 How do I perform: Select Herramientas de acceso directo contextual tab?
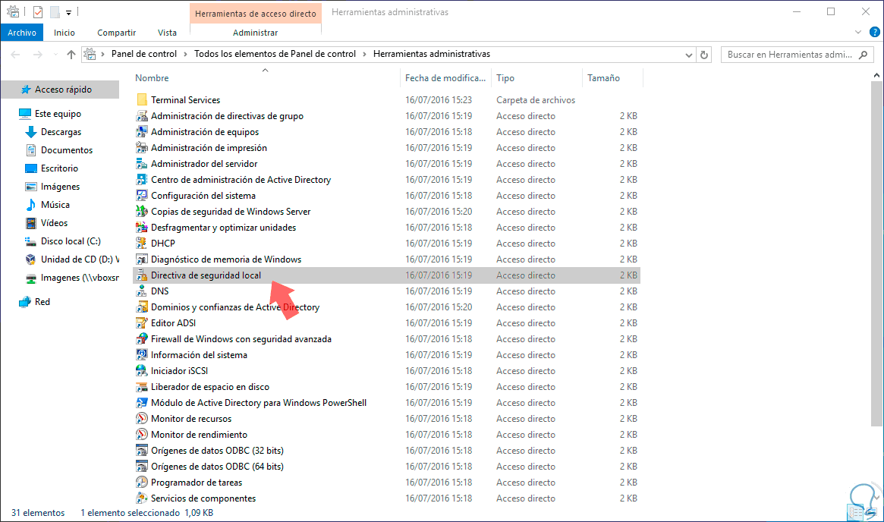coord(256,13)
